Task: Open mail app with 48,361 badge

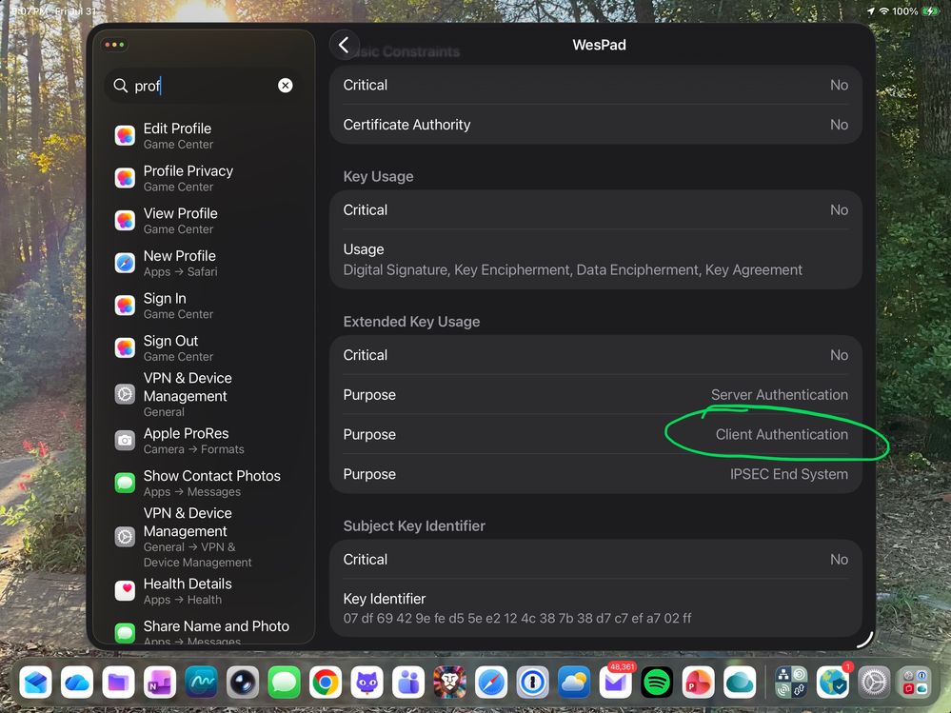Action: click(x=615, y=683)
